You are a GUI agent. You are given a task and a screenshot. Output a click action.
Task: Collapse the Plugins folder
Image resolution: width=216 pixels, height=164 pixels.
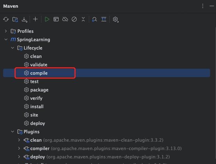click(13, 132)
